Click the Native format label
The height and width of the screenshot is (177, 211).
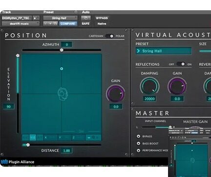[x=102, y=24]
